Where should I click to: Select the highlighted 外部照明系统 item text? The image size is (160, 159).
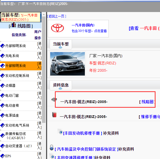pos(16,66)
